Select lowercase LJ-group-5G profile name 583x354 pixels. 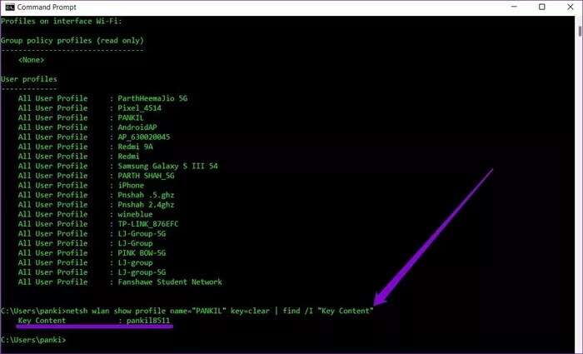point(142,272)
